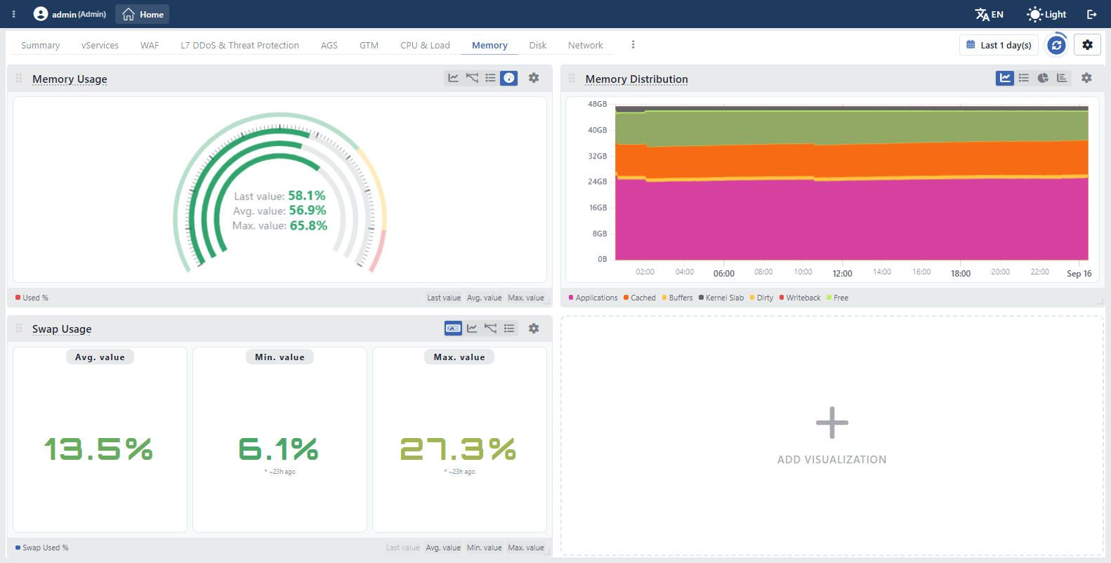This screenshot has width=1111, height=563.
Task: Toggle the Light theme switch
Action: (x=1046, y=14)
